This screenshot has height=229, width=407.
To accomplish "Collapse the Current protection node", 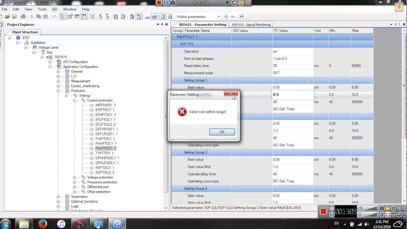I will pos(74,101).
